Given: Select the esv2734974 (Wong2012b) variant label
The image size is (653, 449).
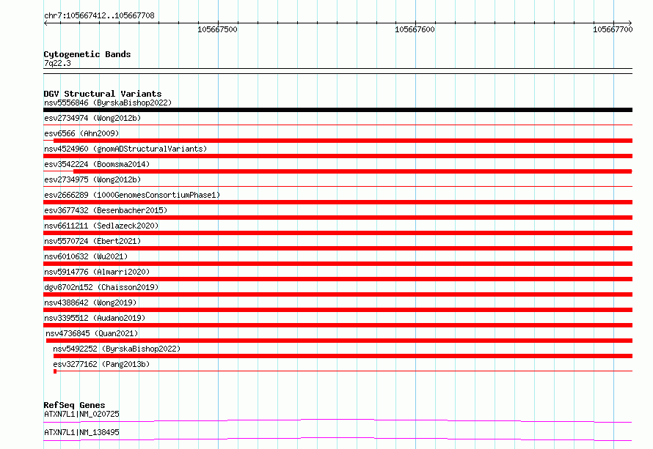Looking at the screenshot, I should tap(92, 118).
